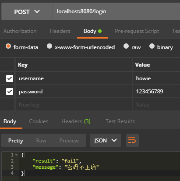Collapse the JSON fold arrow at line 1
This screenshot has width=180, height=181.
coord(16,155)
